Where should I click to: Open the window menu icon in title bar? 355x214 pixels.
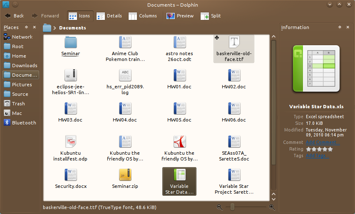click(x=5, y=5)
